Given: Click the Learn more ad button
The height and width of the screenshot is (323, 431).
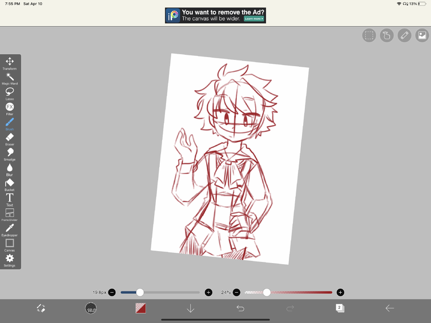Looking at the screenshot, I should click(x=254, y=19).
